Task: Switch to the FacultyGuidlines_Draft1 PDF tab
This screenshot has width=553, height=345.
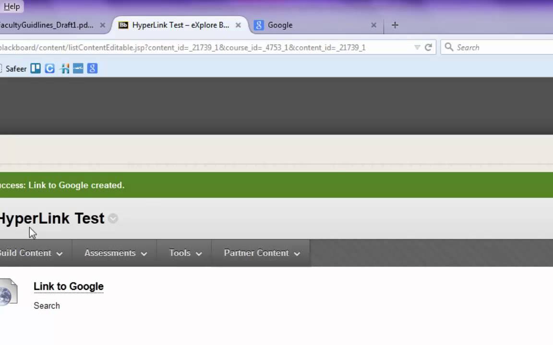Action: click(x=47, y=25)
